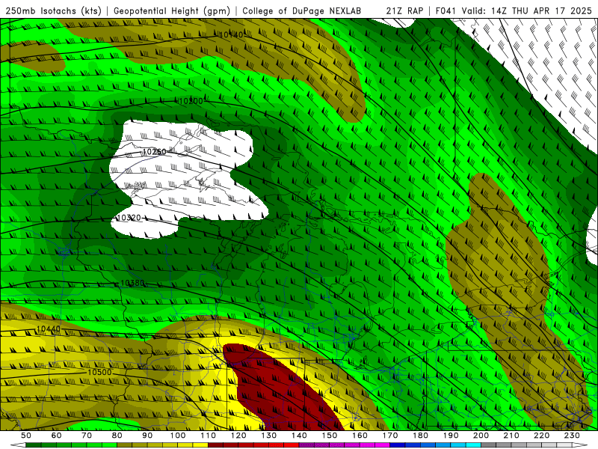The height and width of the screenshot is (449, 598).
Task: Click the 100 value on the color scale
Action: 178,436
